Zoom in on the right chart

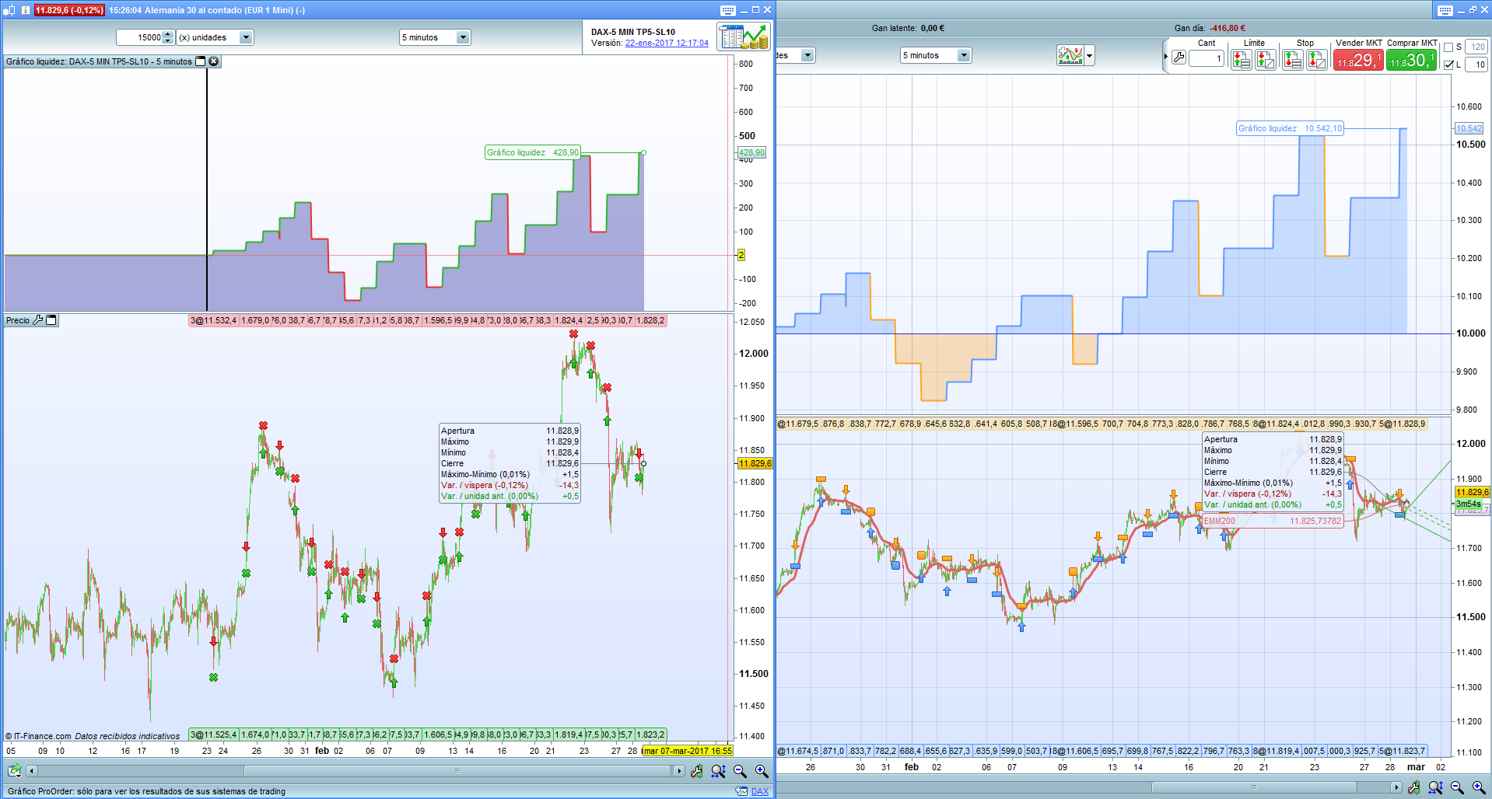pos(1479,787)
